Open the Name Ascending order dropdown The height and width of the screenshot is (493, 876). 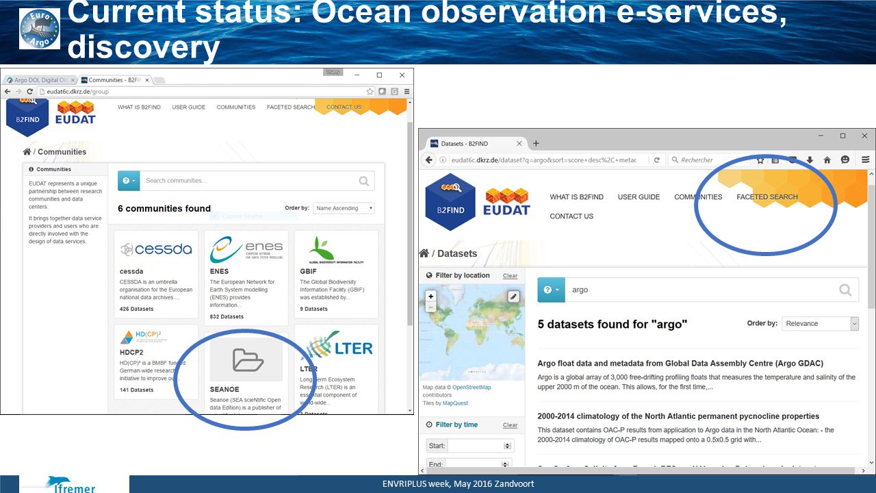[344, 208]
